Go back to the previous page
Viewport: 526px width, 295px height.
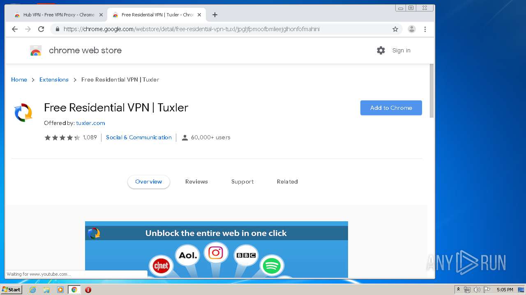coord(15,29)
